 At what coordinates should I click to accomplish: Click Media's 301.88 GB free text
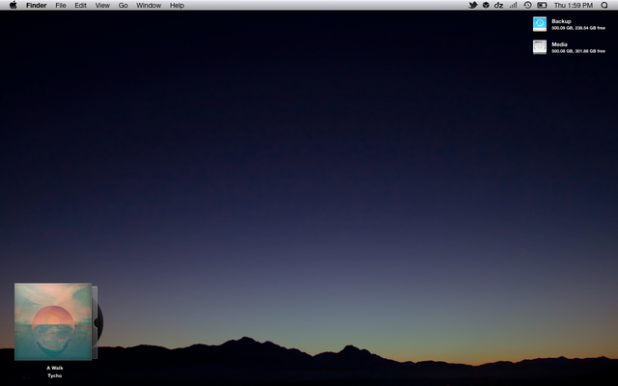588,51
